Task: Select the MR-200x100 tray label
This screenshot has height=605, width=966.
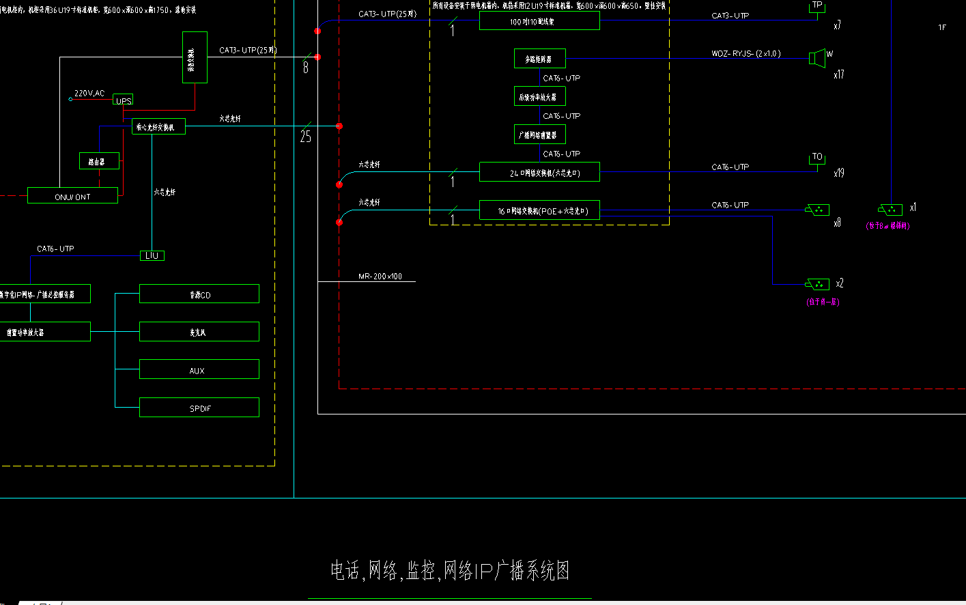Action: pos(380,276)
